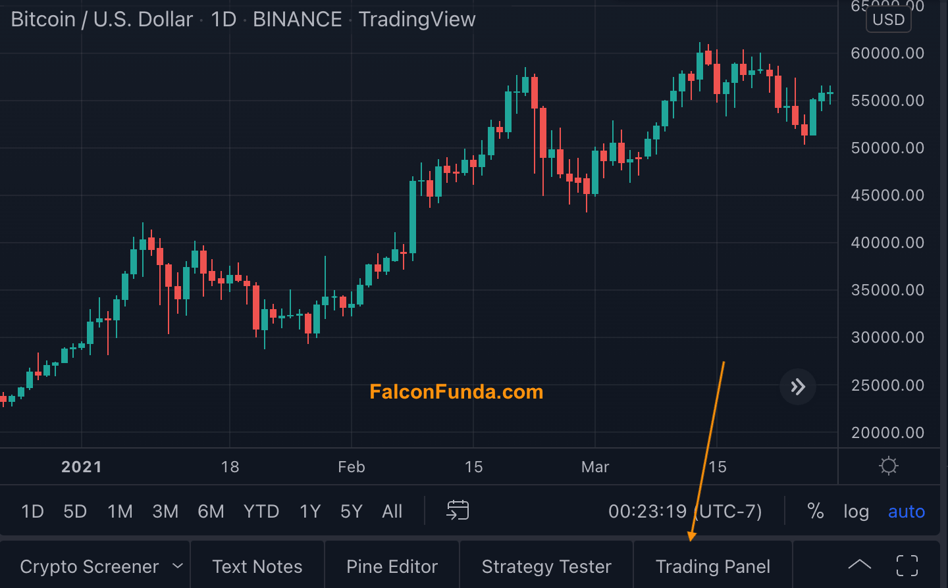Set the 1M date range
Screen dimensions: 948x588
tap(120, 511)
